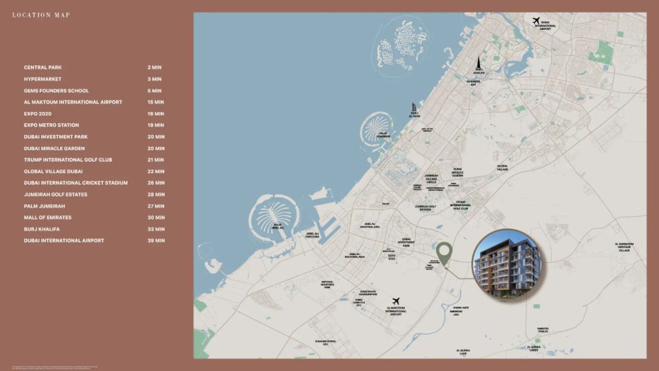This screenshot has width=659, height=371.
Task: Select the Burj Khalifa landmark silhouette
Action: pos(479,62)
